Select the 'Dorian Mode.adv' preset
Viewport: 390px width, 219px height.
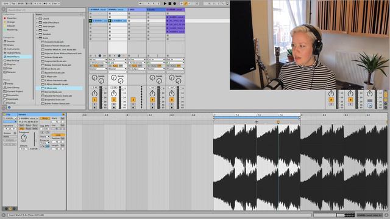(x=53, y=92)
